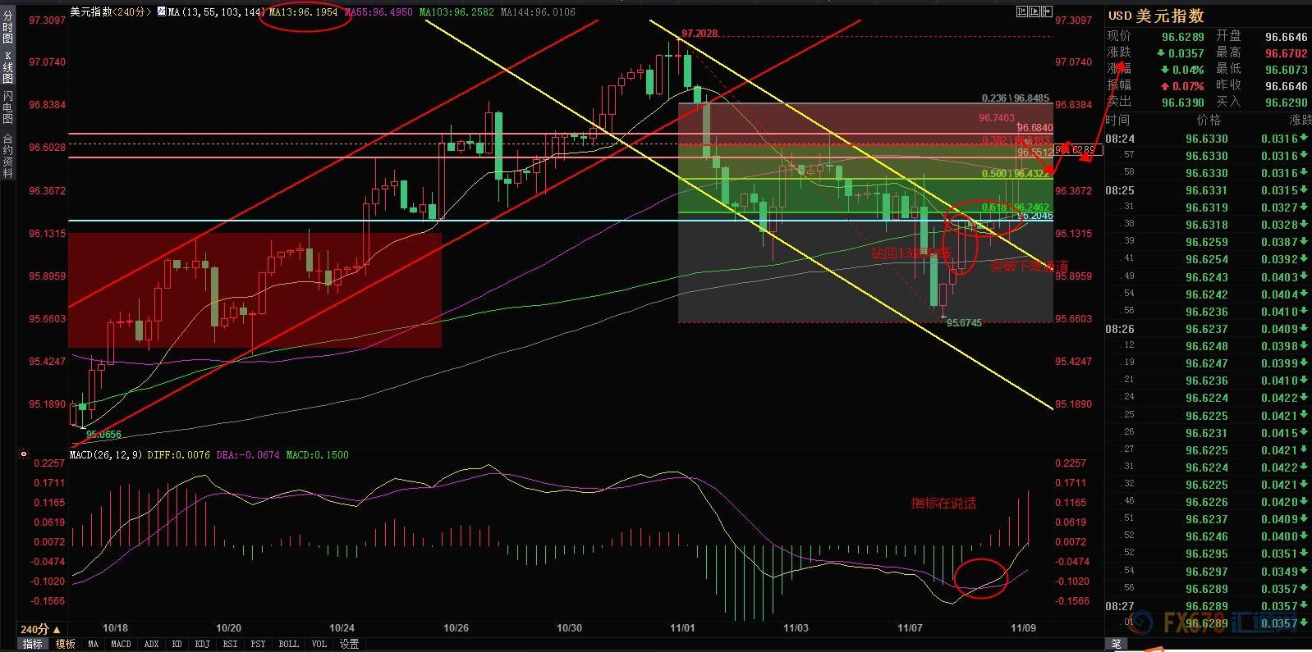Click the 卖出 value 96.6390
Viewport: 1312px width, 652px height.
[1183, 102]
